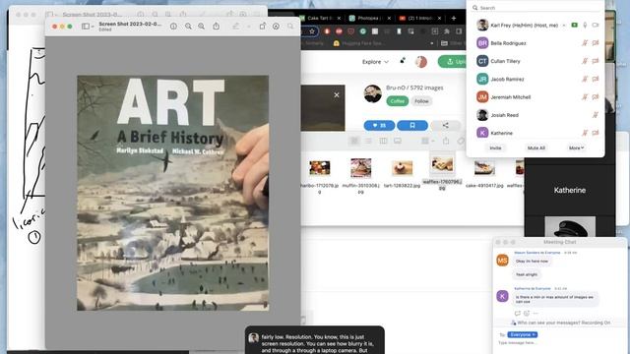Click the green Coffee button
Viewport: 630px width, 354px height.
point(397,101)
